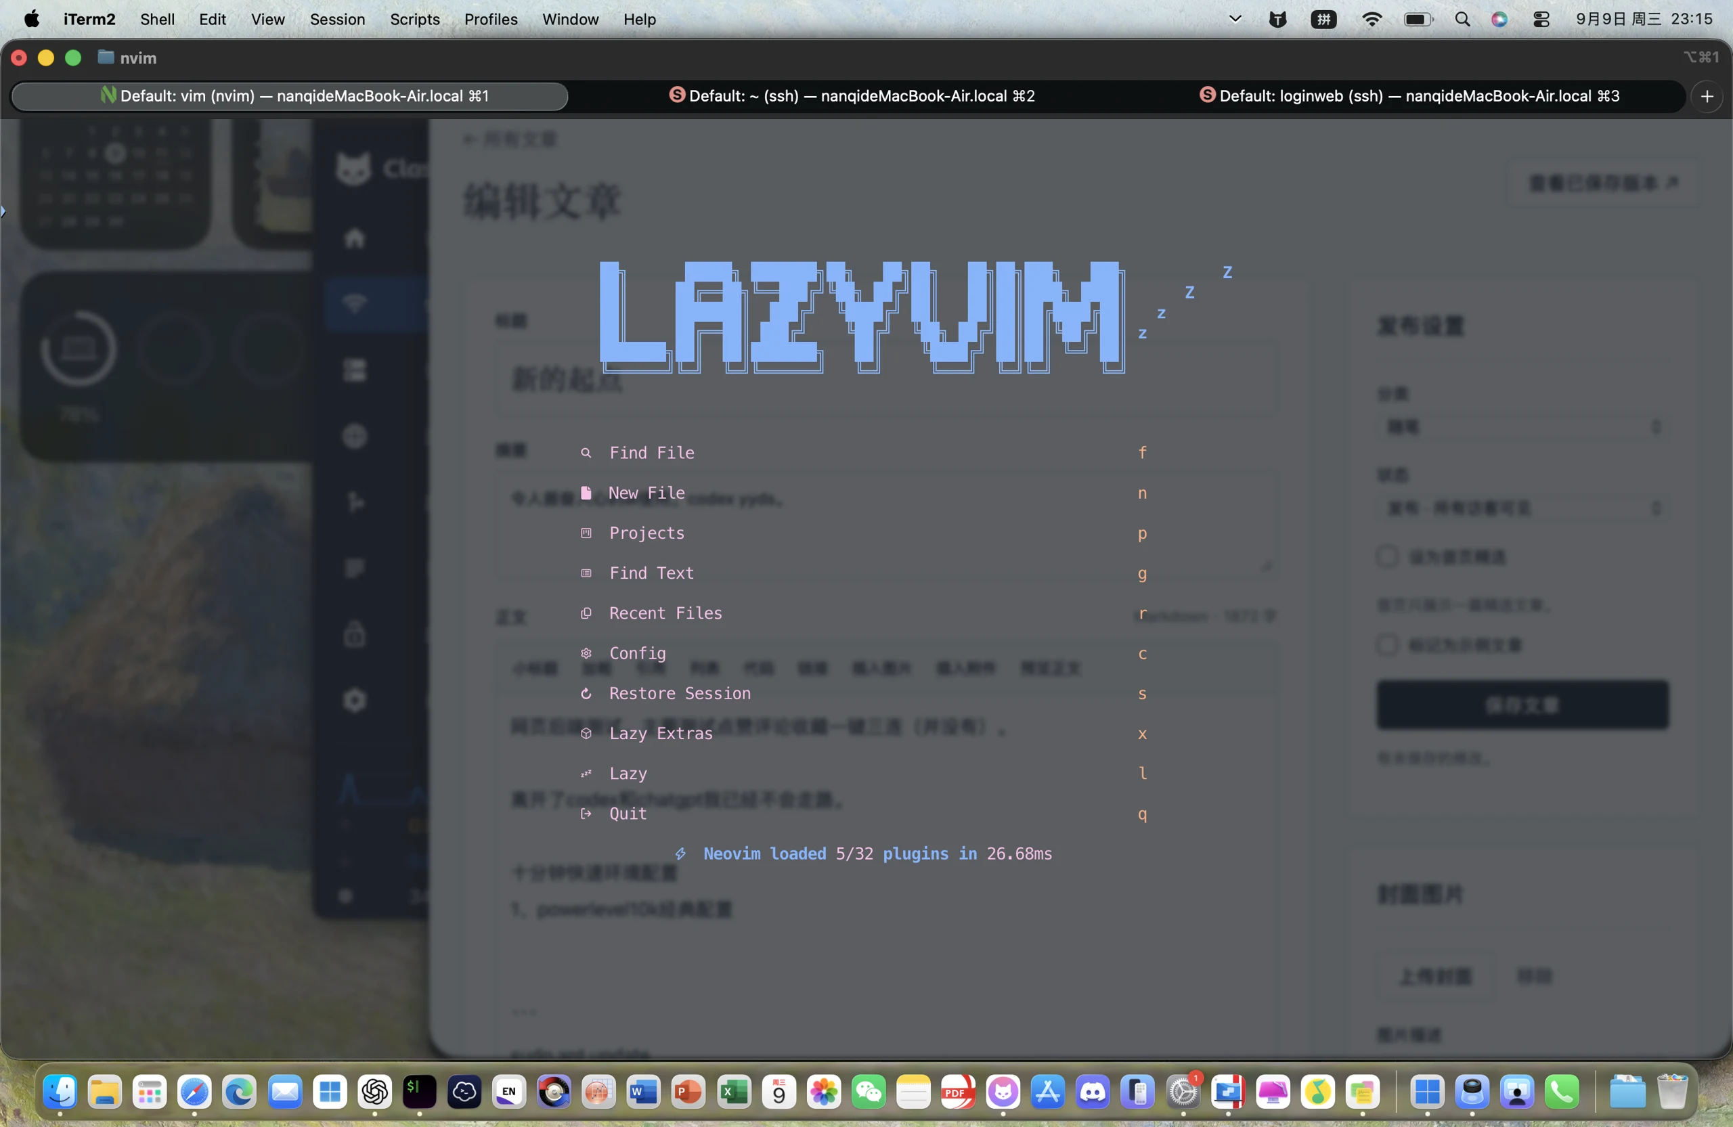Open the Mail app in the Dock
1733x1127 pixels.
(x=285, y=1091)
